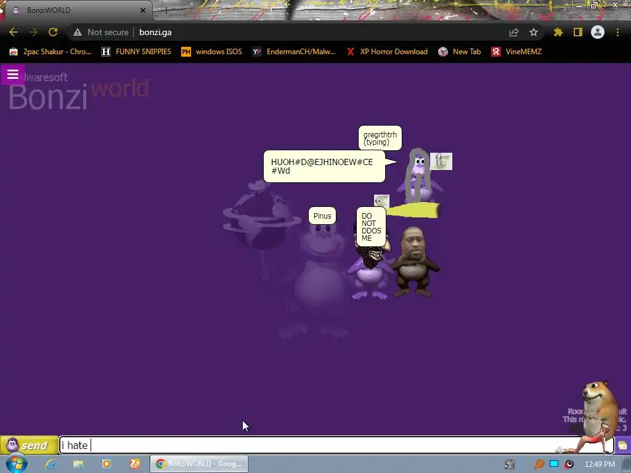This screenshot has height=473, width=631.
Task: Click the Not secure warning indicator
Action: click(101, 32)
